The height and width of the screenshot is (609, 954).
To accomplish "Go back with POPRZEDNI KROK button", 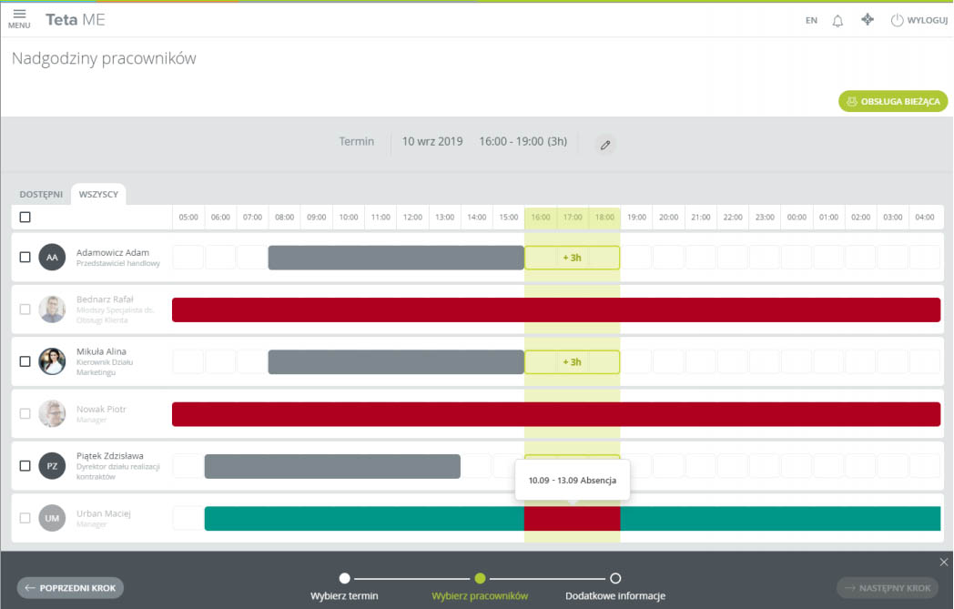I will (70, 588).
